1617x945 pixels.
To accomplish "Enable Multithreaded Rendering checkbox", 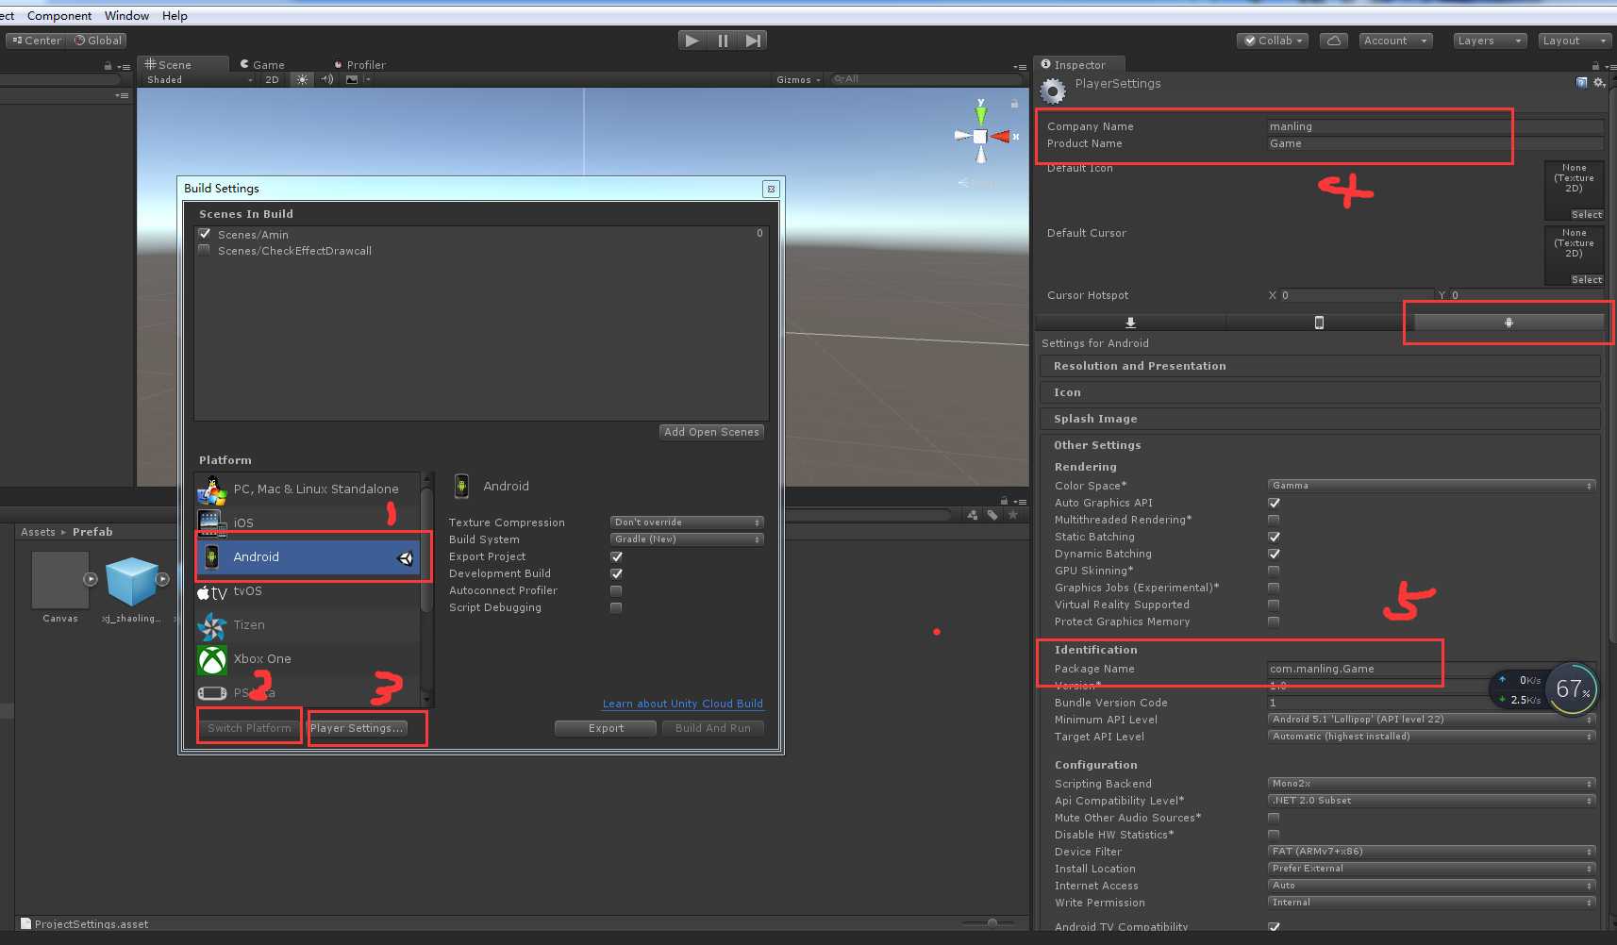I will point(1274,520).
